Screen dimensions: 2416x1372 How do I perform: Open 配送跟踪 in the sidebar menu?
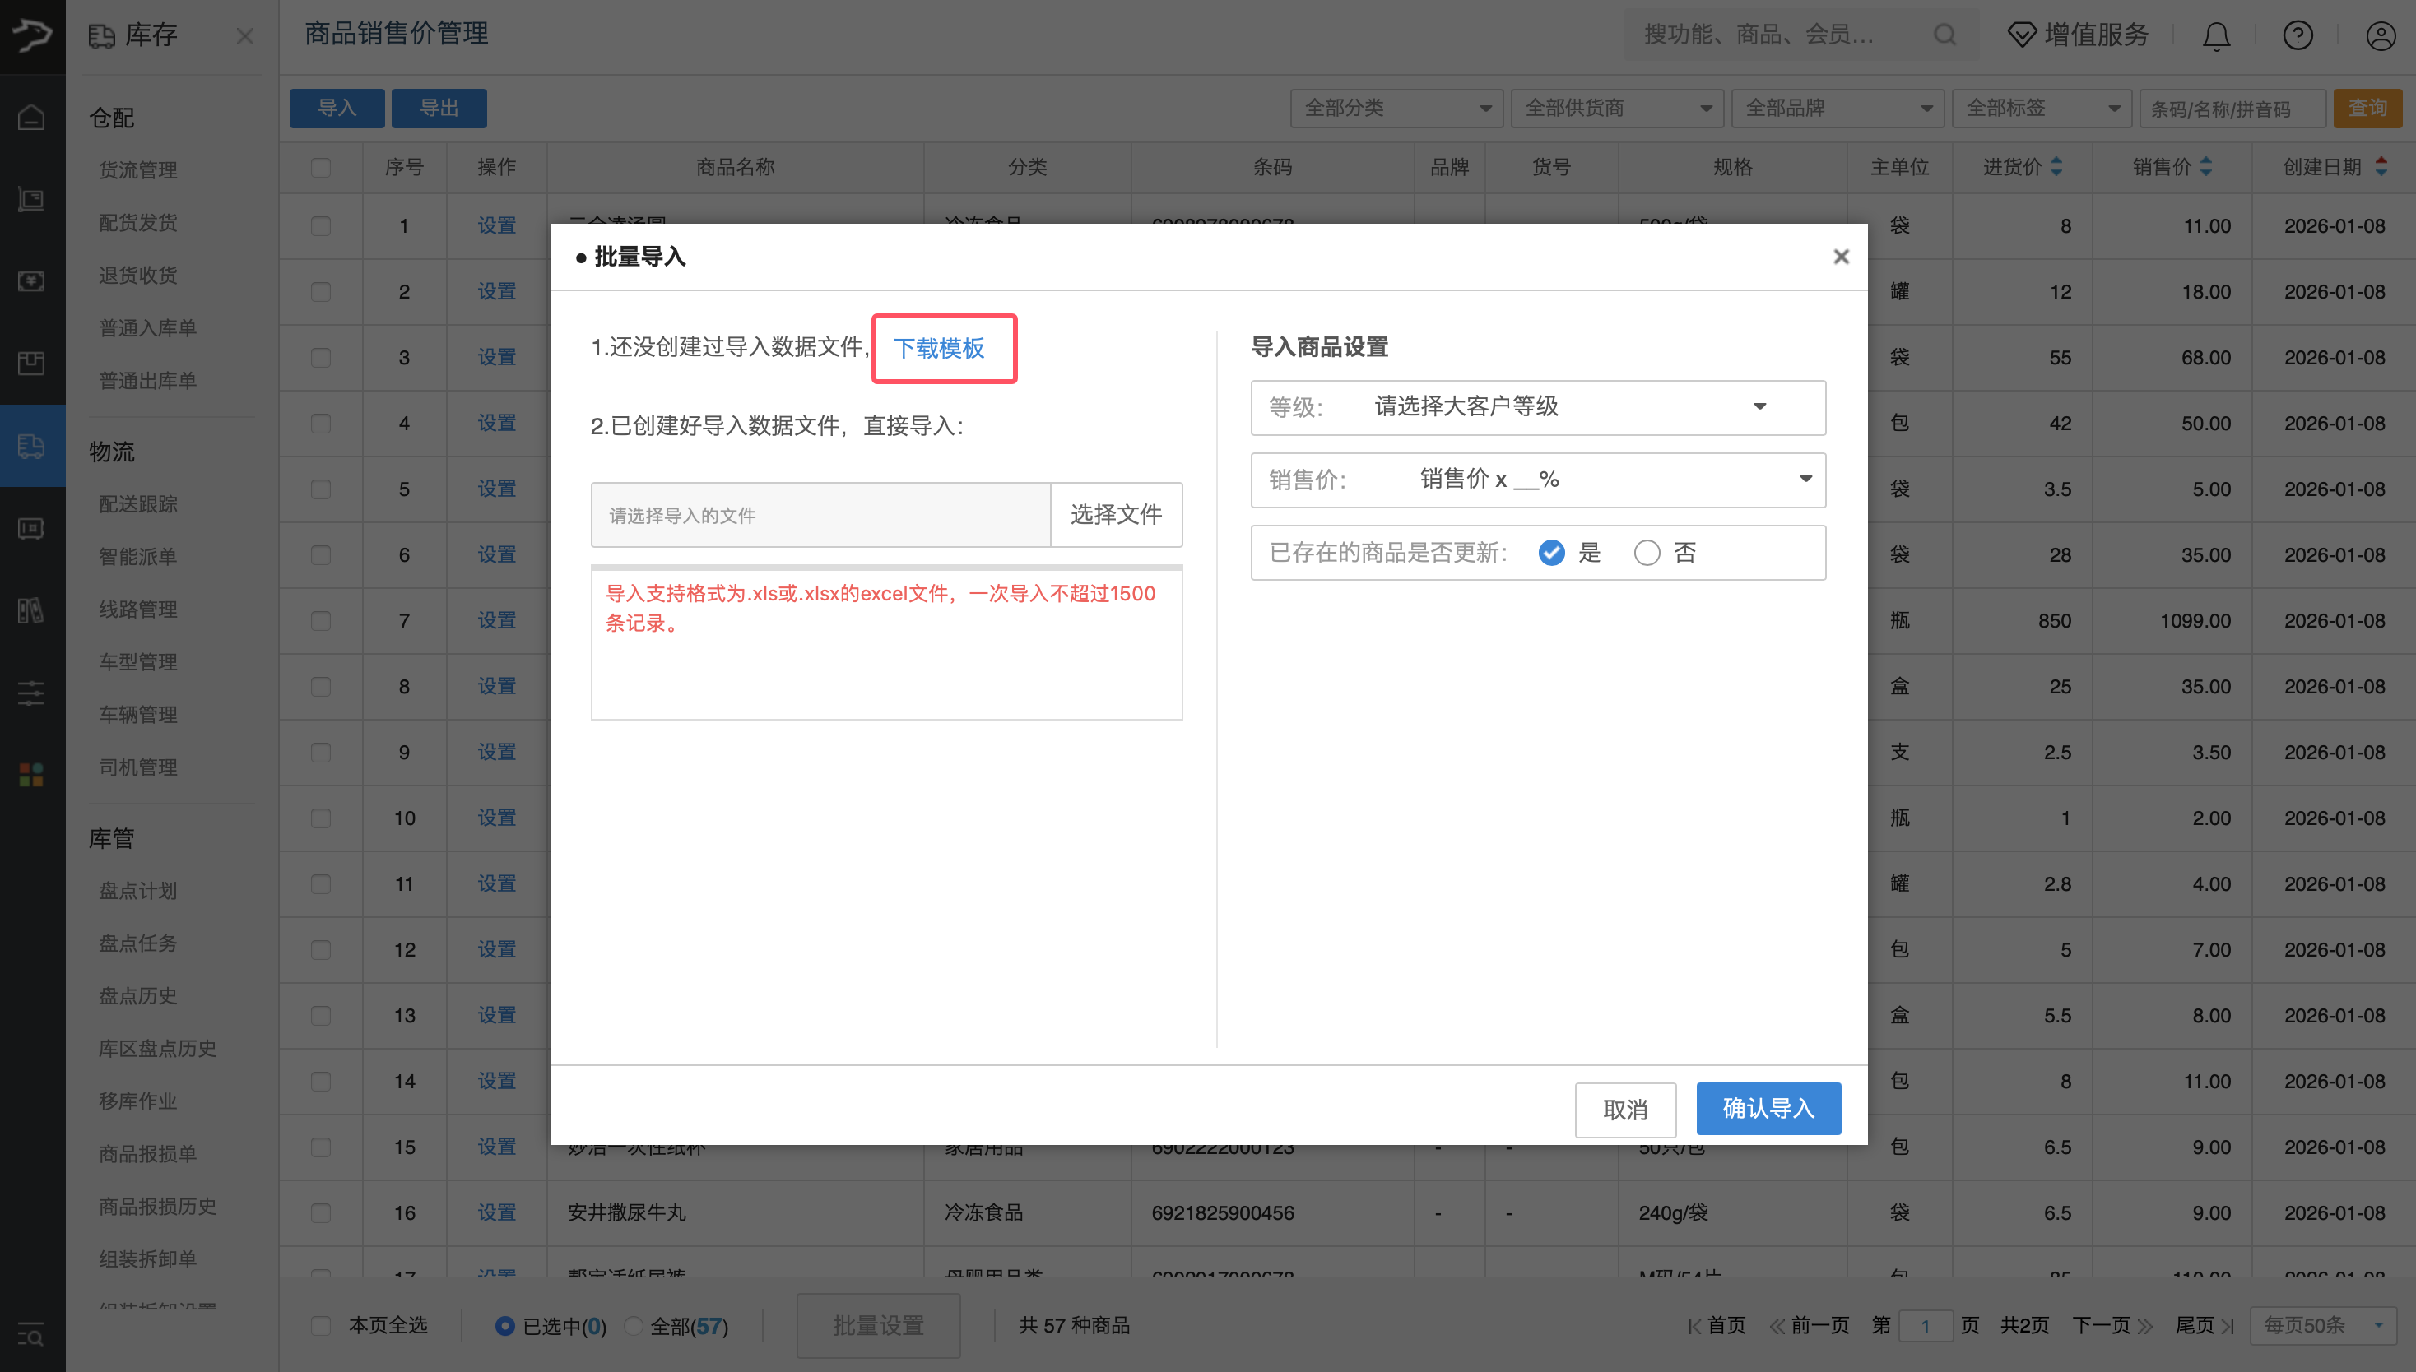click(137, 503)
